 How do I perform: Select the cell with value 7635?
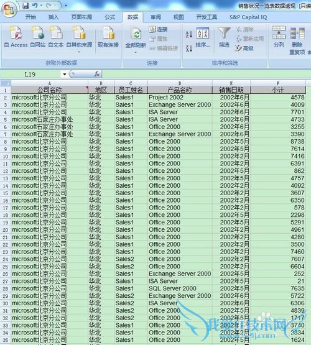pos(278,288)
